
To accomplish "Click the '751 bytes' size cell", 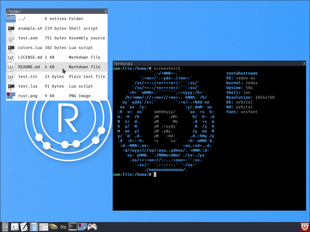I will [x=56, y=38].
